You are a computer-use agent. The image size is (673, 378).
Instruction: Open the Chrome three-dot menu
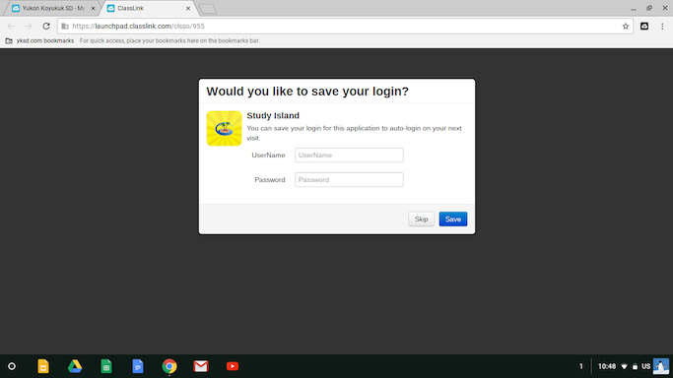(x=662, y=27)
